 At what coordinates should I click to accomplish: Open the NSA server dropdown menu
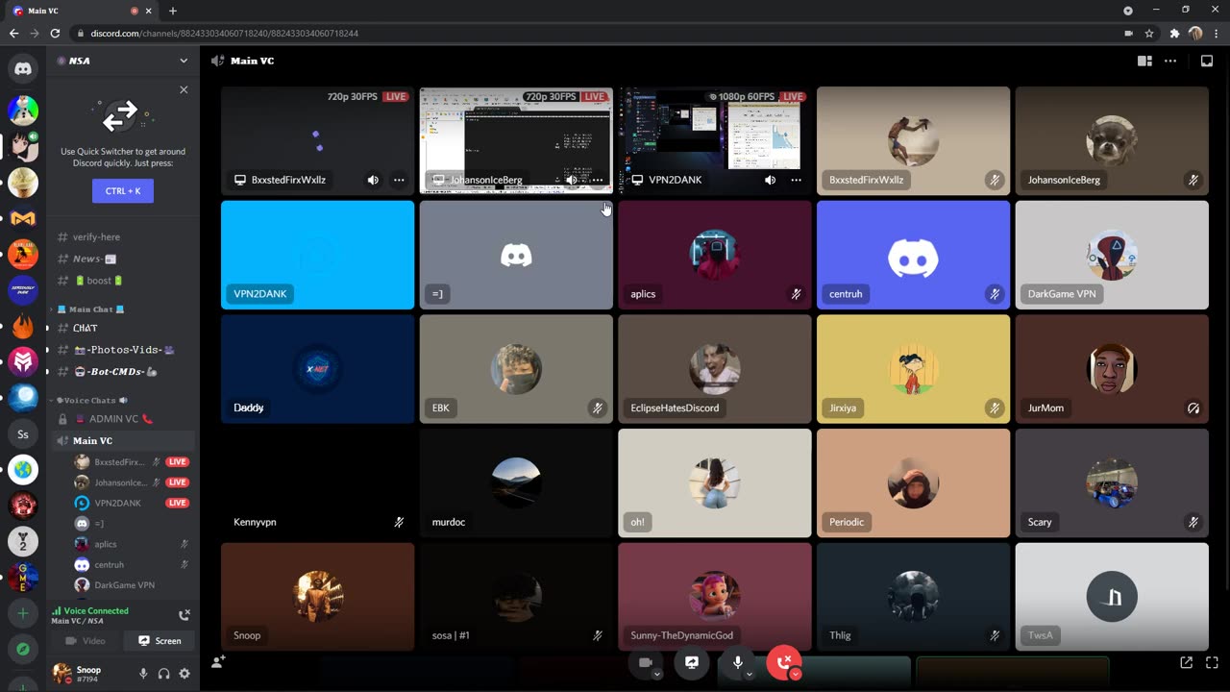184,61
